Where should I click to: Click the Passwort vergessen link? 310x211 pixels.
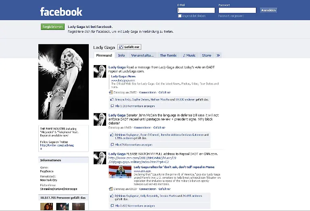coord(231,16)
